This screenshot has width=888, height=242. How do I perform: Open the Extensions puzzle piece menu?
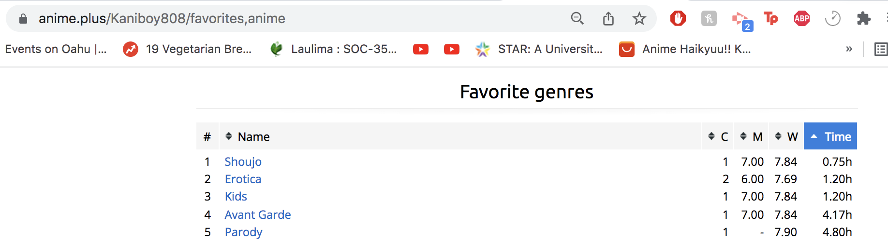[864, 18]
